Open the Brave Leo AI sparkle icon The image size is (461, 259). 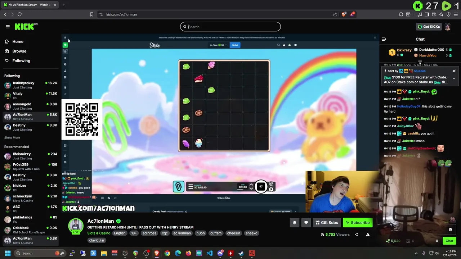pyautogui.click(x=441, y=14)
